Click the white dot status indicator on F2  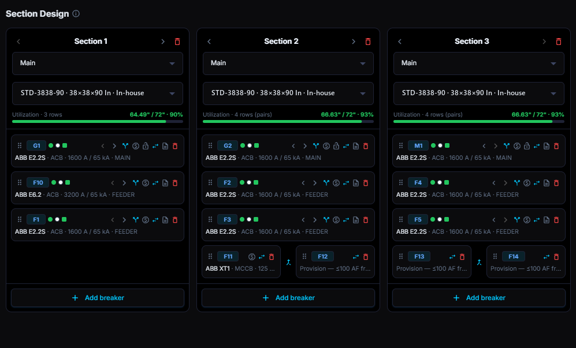pos(249,182)
